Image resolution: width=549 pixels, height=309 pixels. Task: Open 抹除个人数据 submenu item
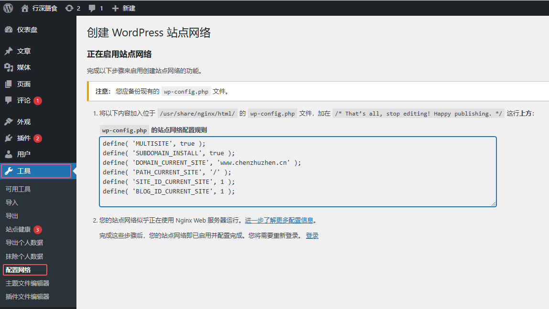[x=24, y=256]
